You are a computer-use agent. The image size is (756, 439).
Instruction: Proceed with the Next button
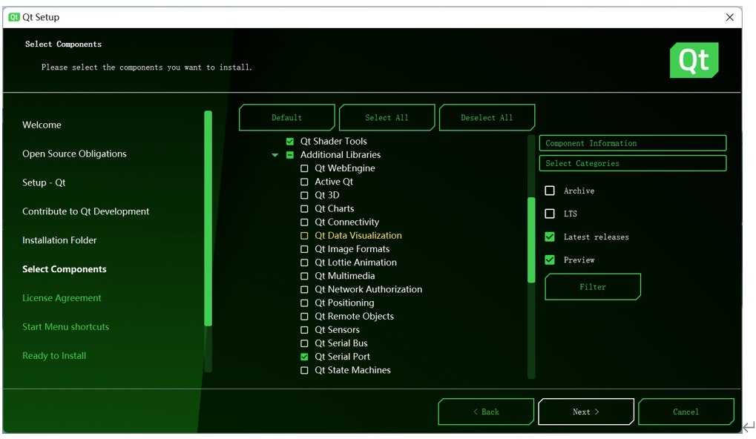tap(586, 412)
